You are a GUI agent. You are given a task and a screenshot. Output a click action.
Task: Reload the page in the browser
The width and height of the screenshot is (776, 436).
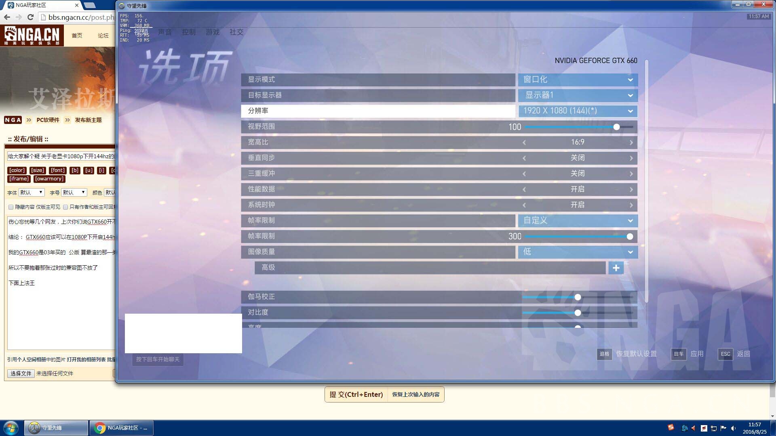pyautogui.click(x=30, y=17)
